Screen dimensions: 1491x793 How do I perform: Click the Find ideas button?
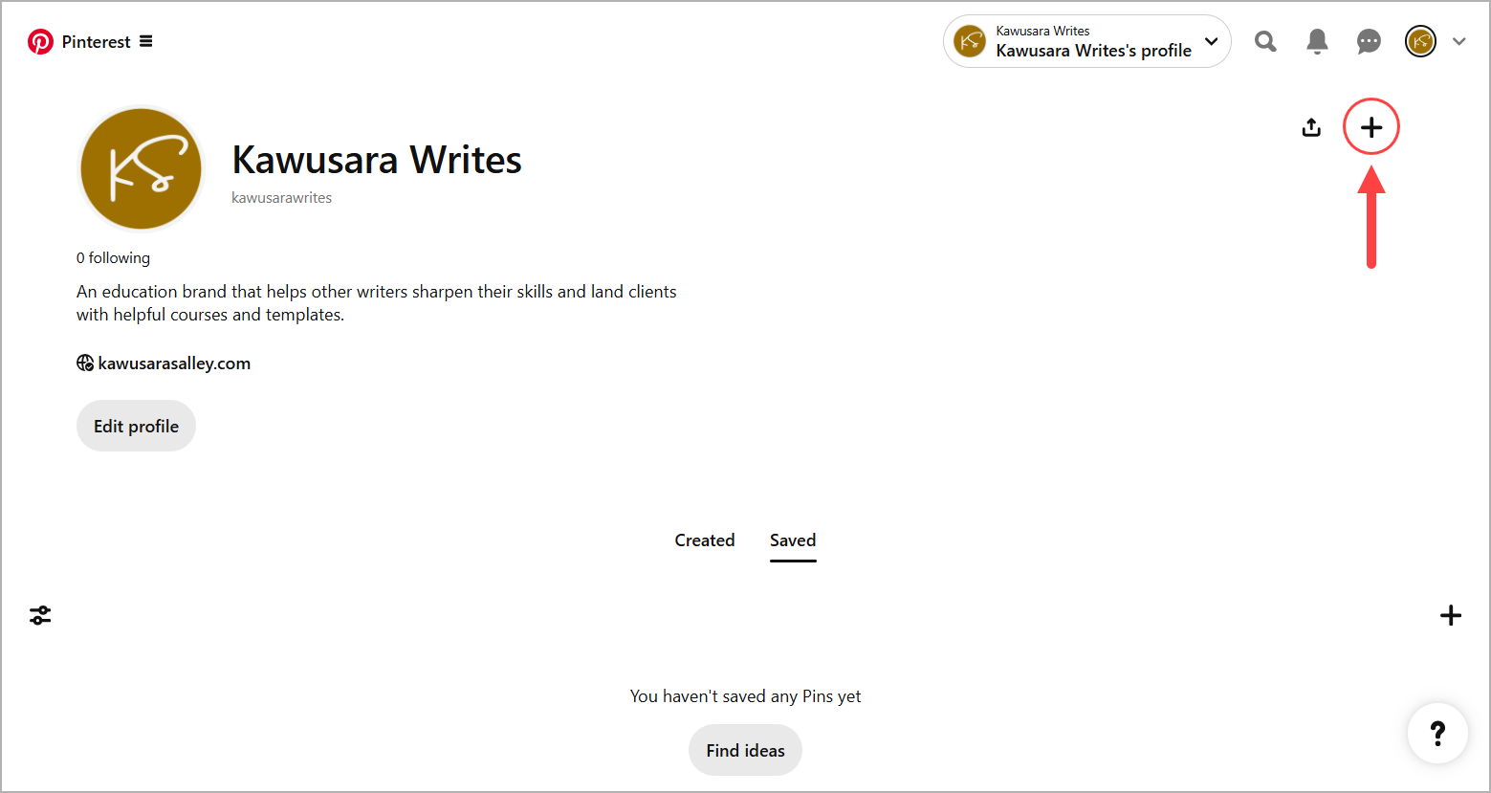(x=745, y=750)
